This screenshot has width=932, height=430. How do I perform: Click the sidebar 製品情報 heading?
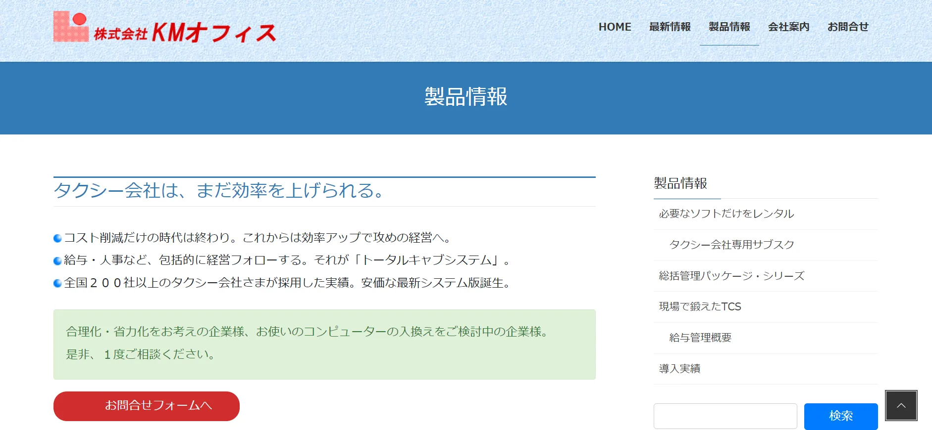680,183
